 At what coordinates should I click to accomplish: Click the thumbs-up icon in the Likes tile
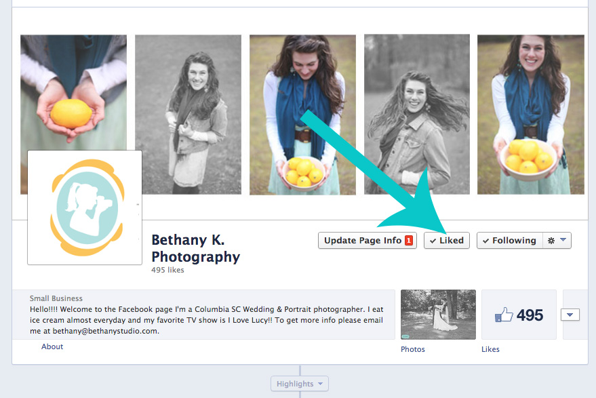click(x=504, y=315)
